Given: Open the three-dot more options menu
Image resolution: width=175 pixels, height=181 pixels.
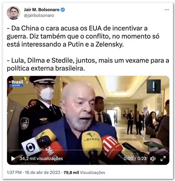Looking at the screenshot, I should click(167, 10).
